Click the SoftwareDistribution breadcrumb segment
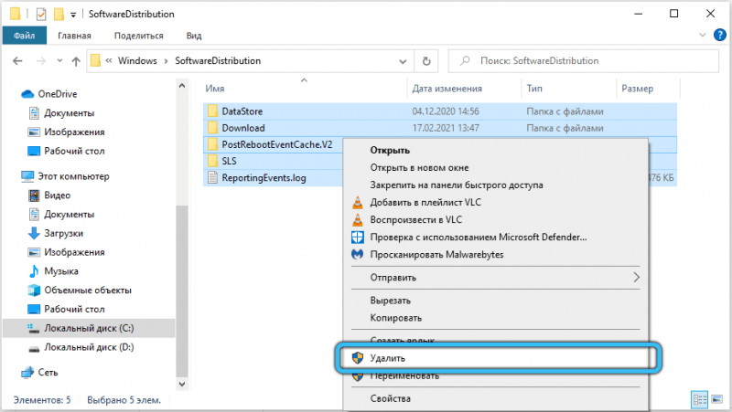Image resolution: width=732 pixels, height=412 pixels. click(218, 60)
